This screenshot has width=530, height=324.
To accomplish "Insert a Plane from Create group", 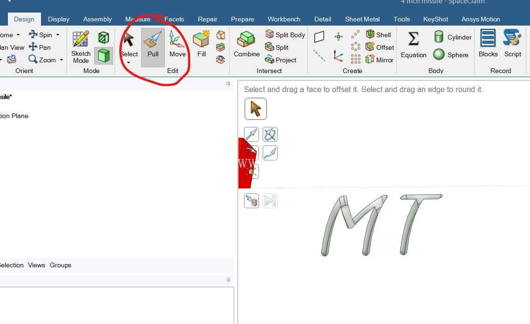I will (x=319, y=36).
